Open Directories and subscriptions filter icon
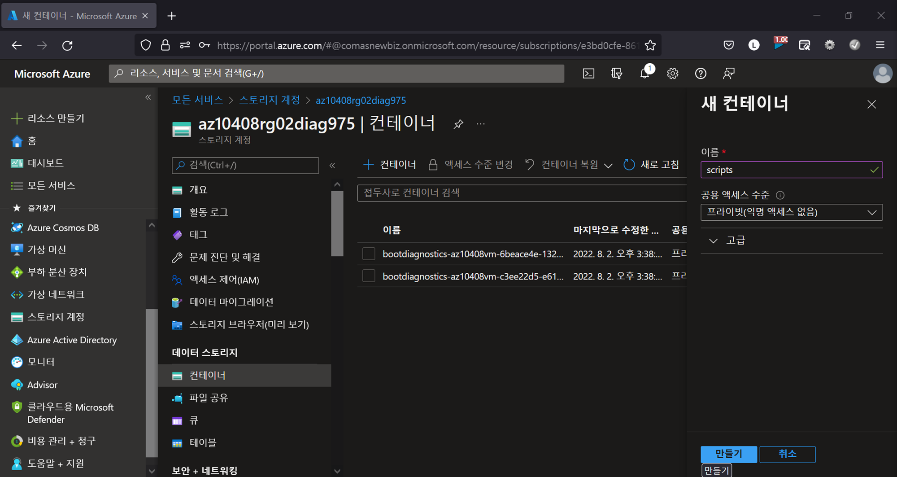Viewport: 897px width, 477px height. tap(617, 74)
